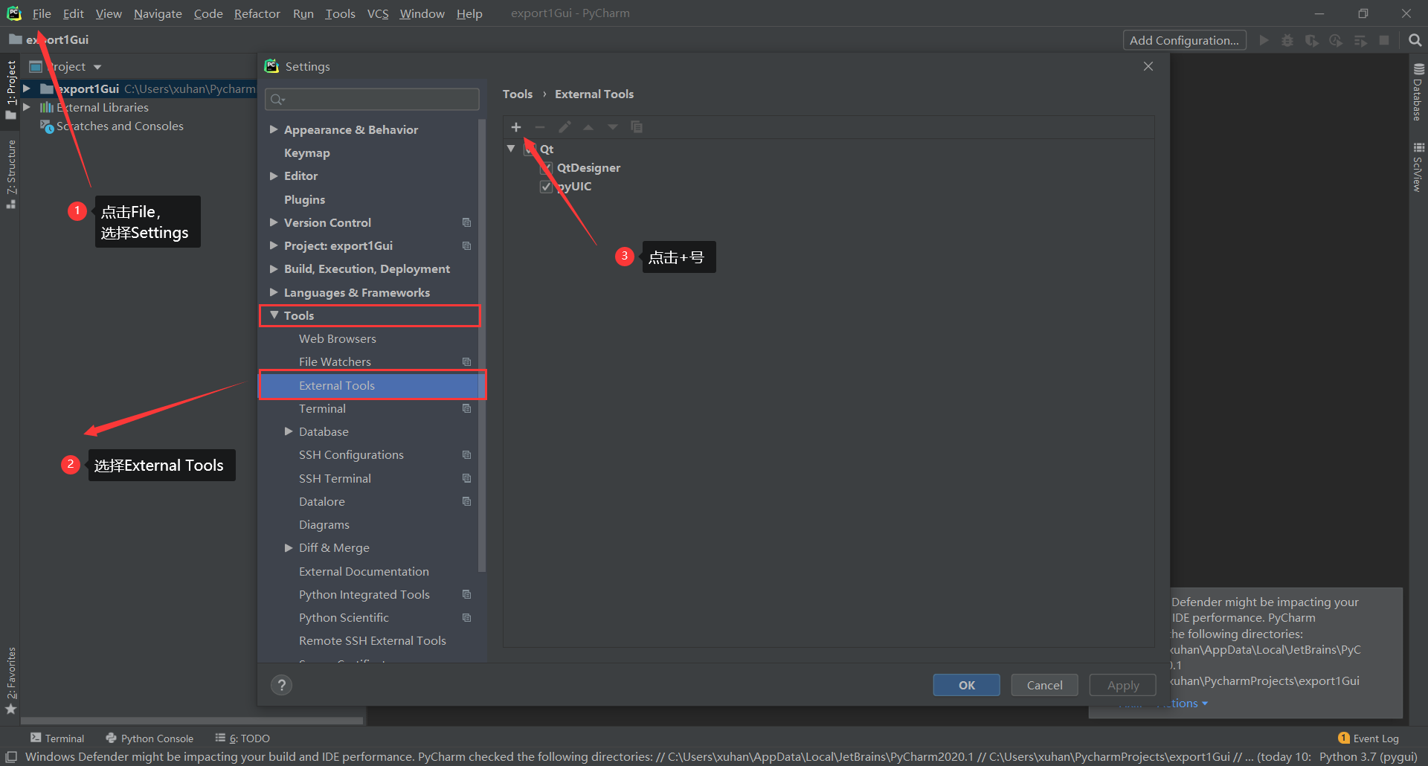Click Add Configuration button
Image resolution: width=1428 pixels, height=766 pixels.
[1184, 40]
